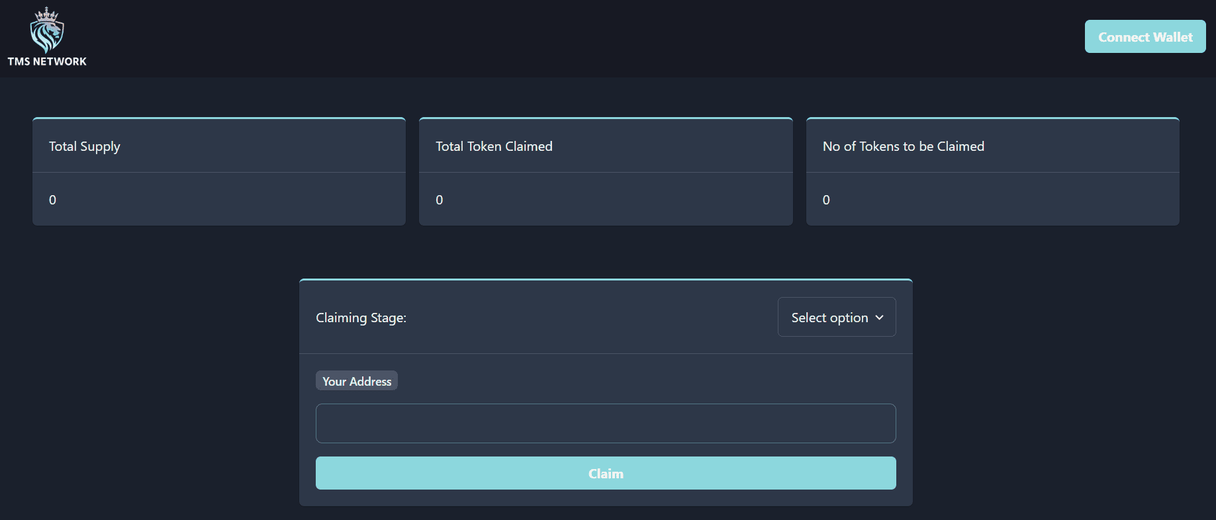
Task: Click the Total Supply value of 0
Action: pos(53,200)
